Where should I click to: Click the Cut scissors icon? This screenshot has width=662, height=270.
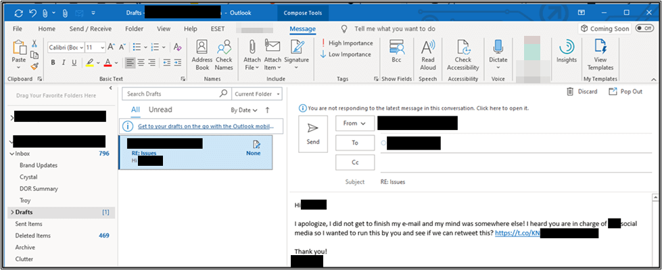click(34, 43)
